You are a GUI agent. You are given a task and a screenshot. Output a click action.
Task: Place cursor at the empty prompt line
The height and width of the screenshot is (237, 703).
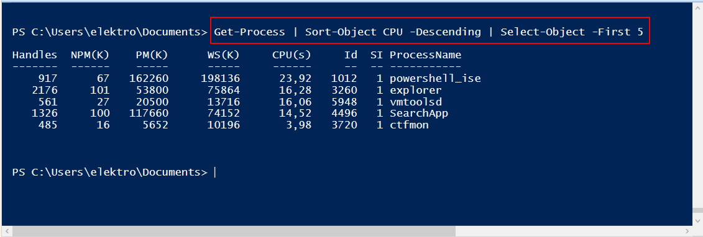(x=215, y=172)
